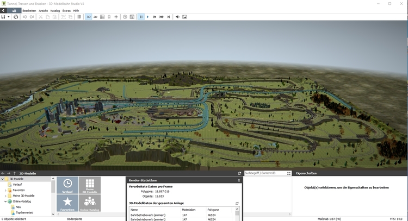Click the catalog refresh icon
The image size is (408, 221).
tap(239, 173)
